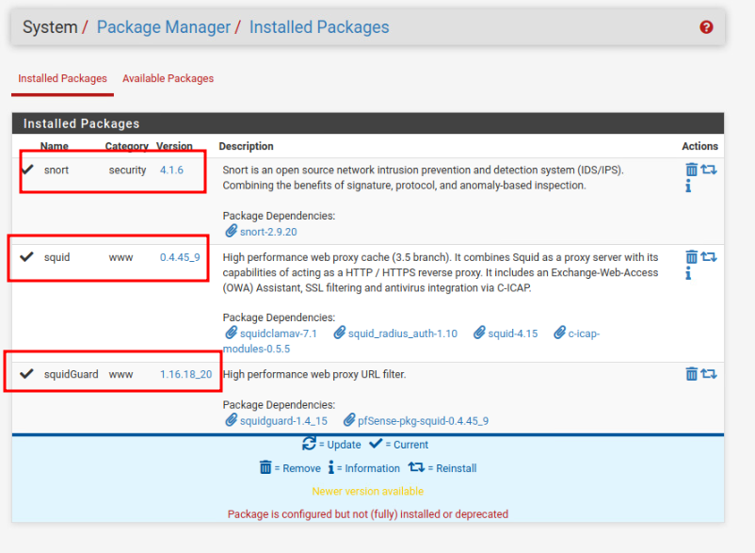
Task: Click the 'Newer version available' legend text
Action: pos(367,492)
